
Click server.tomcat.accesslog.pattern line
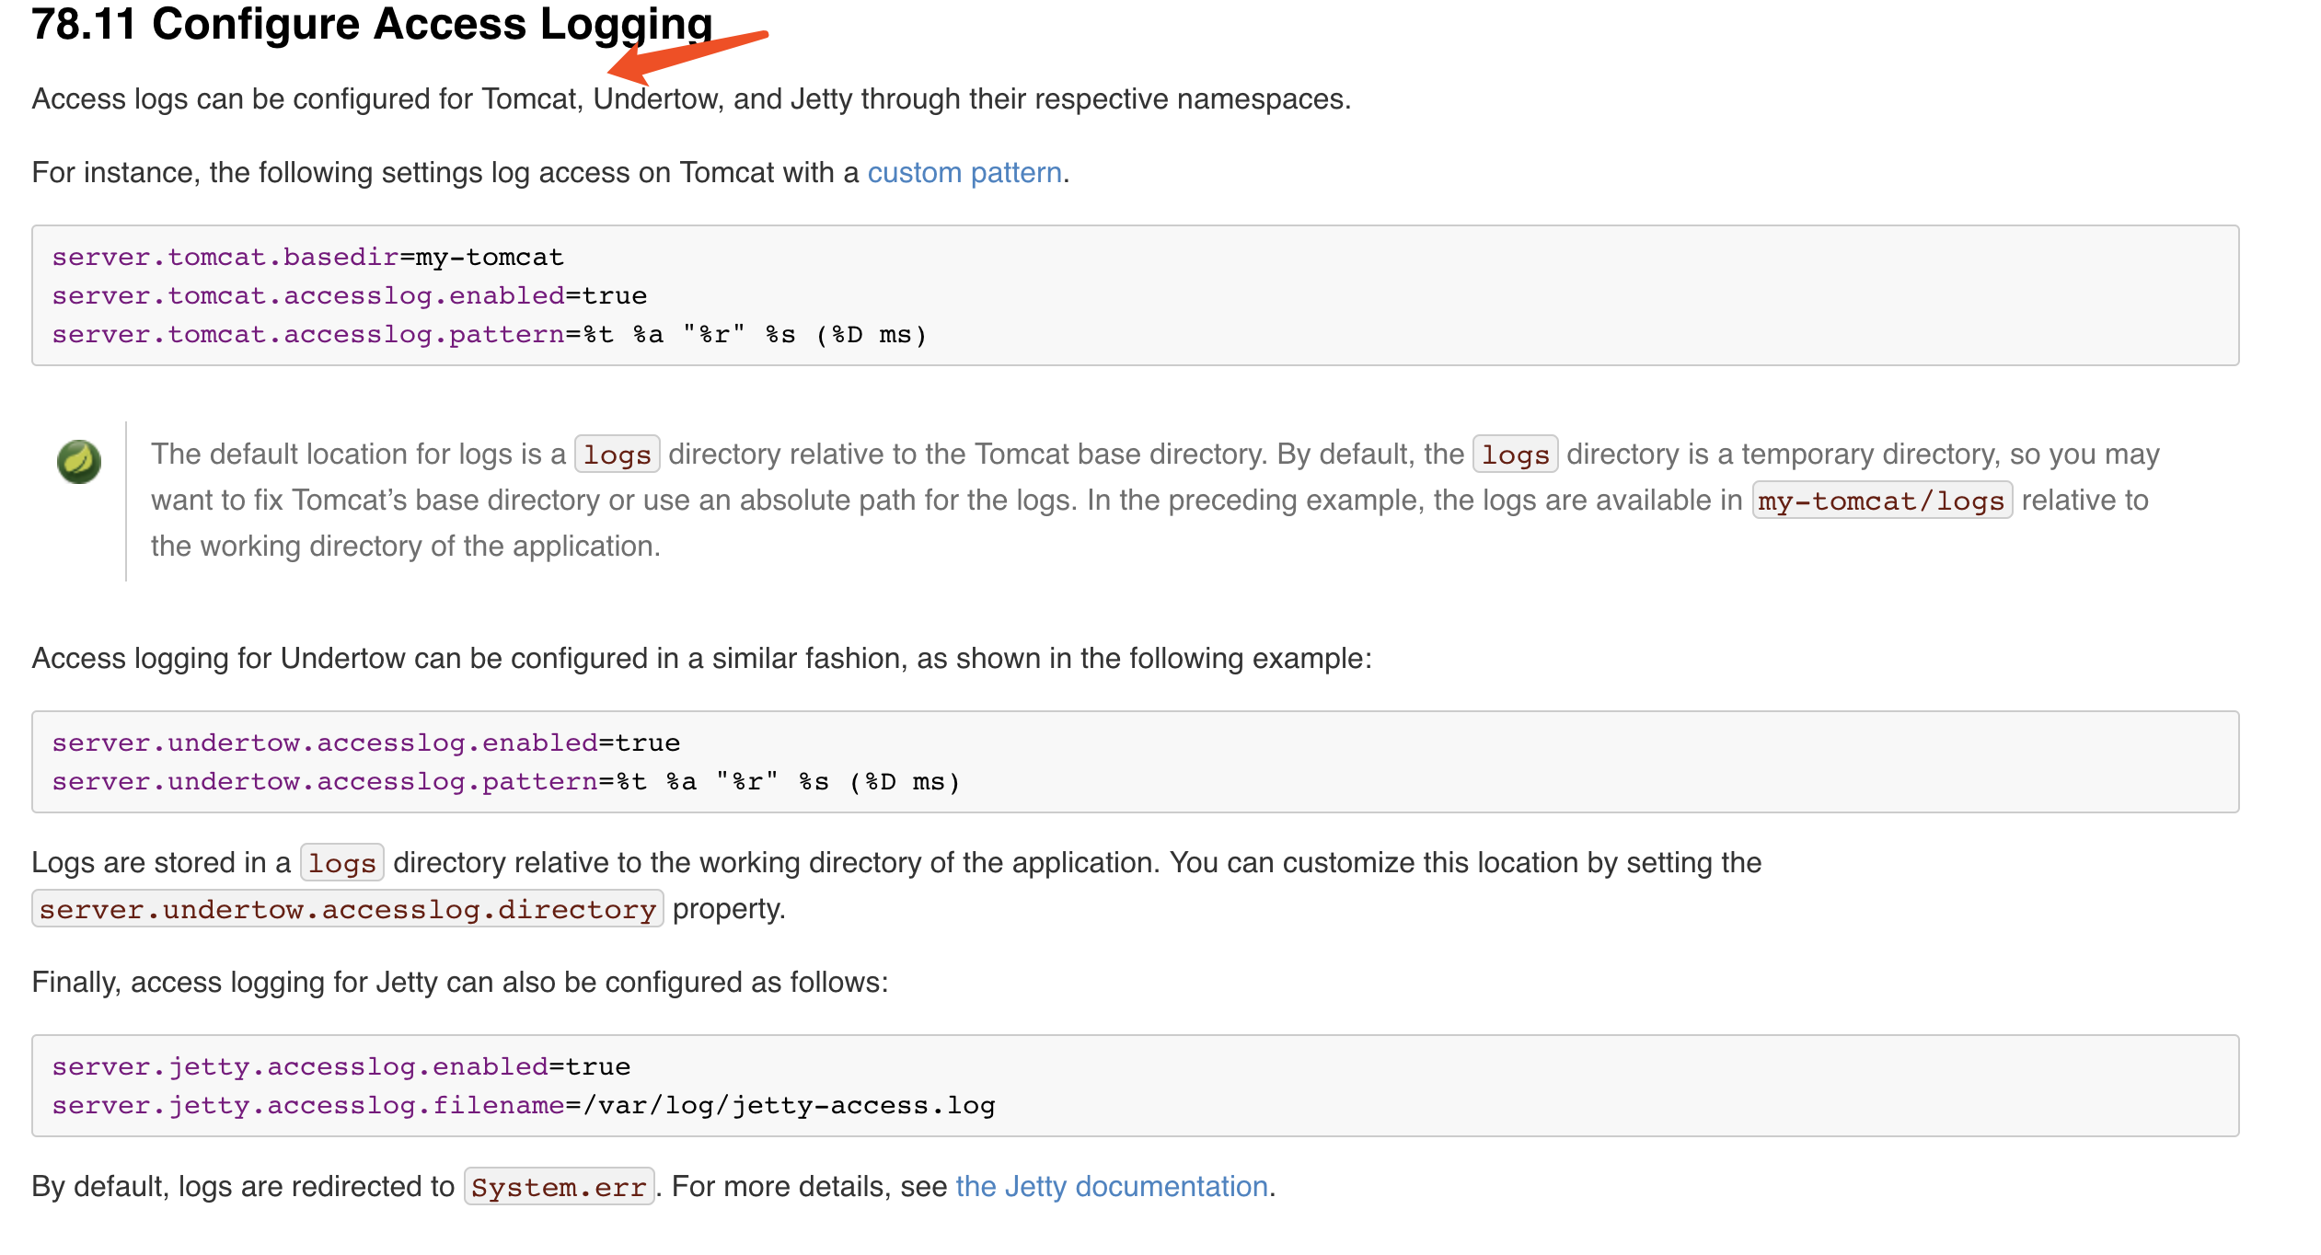tap(488, 334)
